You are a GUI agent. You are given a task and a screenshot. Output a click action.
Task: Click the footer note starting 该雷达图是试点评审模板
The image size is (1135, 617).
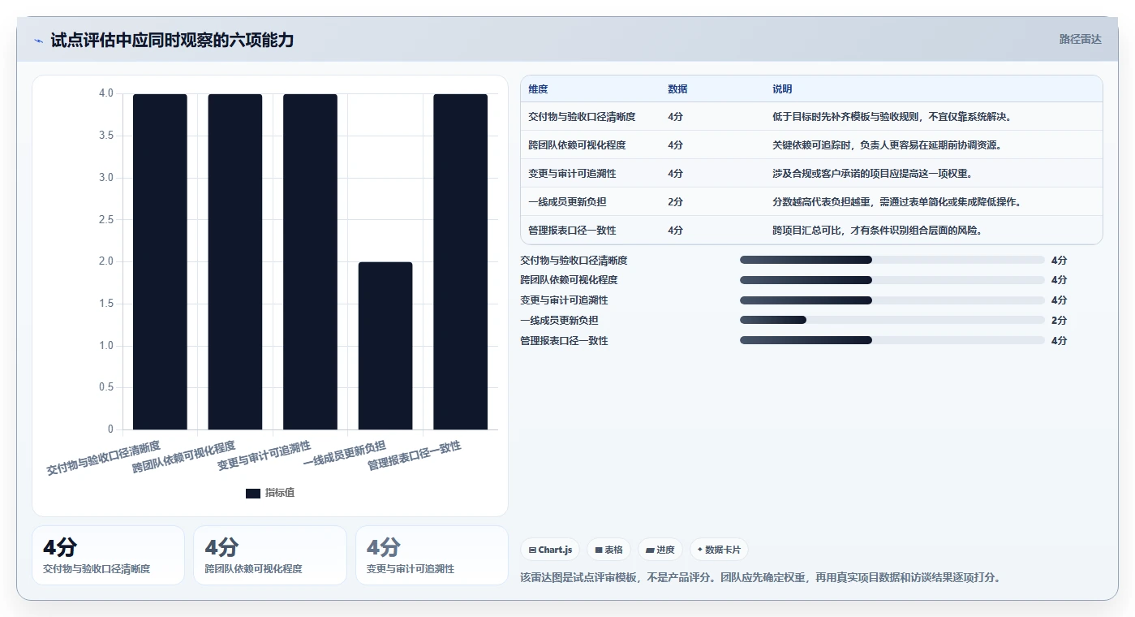(760, 578)
